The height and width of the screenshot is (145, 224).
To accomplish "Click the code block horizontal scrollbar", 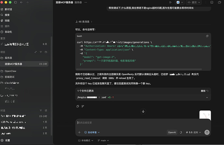I will coord(139,69).
